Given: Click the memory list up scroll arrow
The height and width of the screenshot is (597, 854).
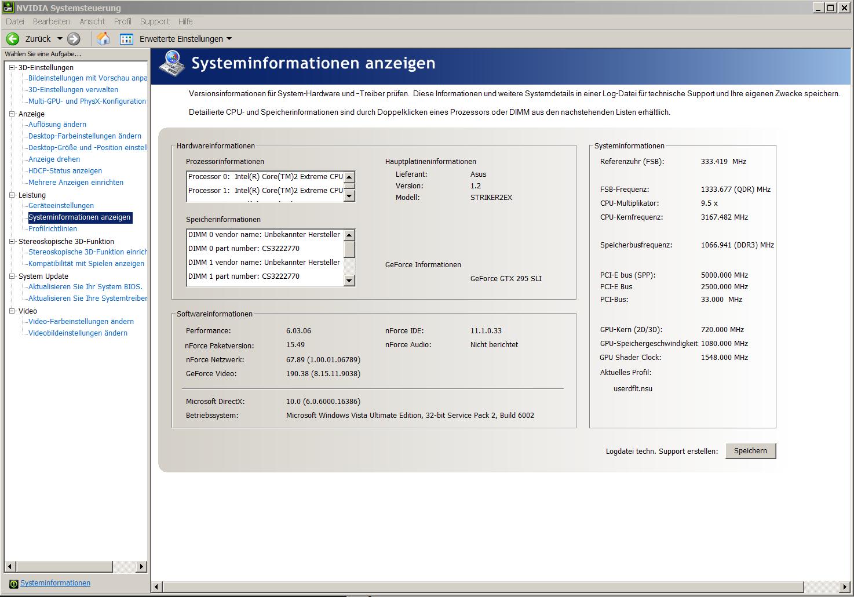Looking at the screenshot, I should point(349,235).
